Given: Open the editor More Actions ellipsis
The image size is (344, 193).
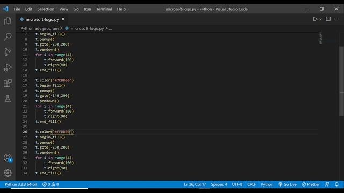Looking at the screenshot, I should pyautogui.click(x=336, y=19).
